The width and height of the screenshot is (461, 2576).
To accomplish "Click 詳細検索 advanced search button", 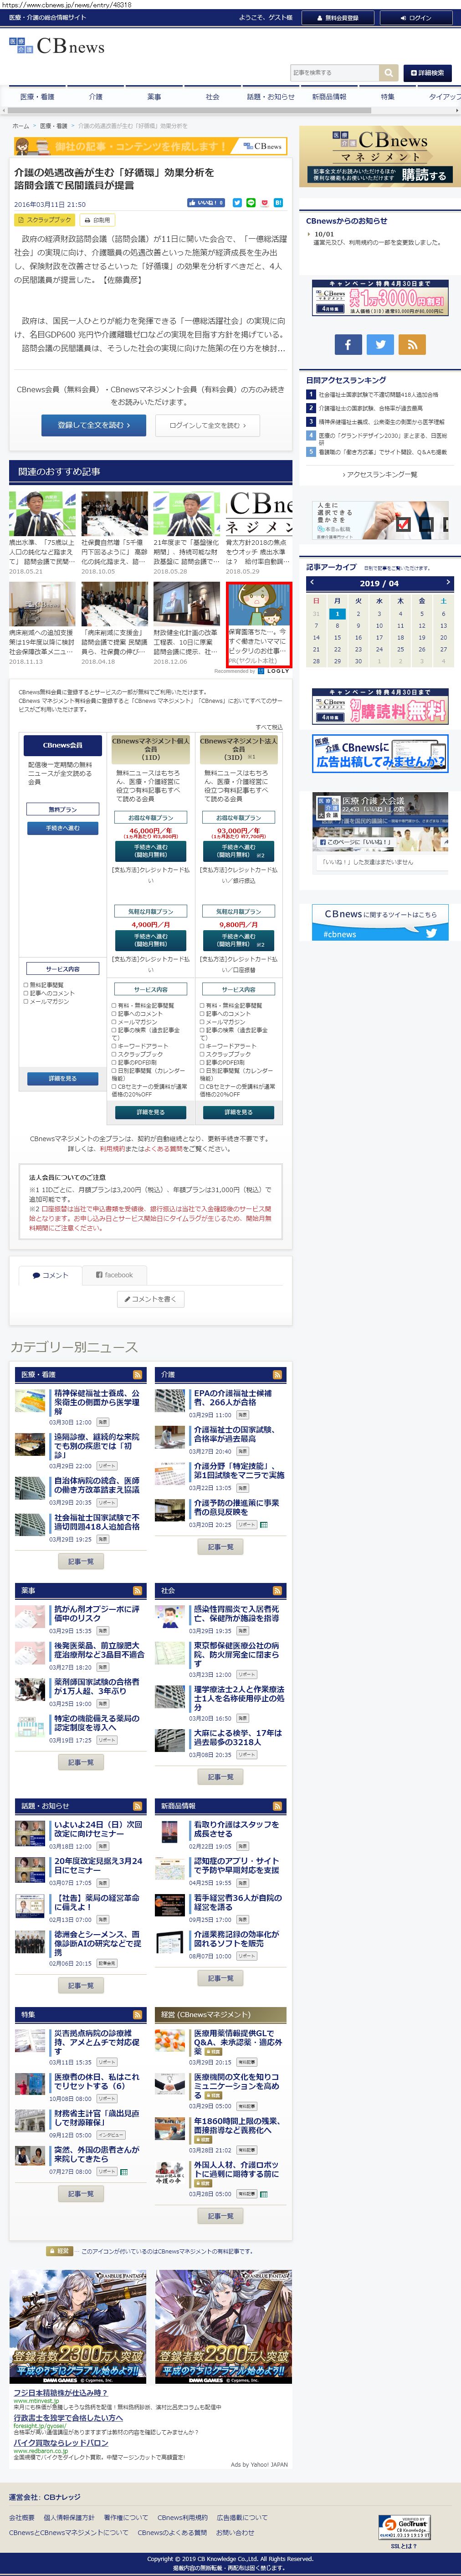I will point(426,73).
